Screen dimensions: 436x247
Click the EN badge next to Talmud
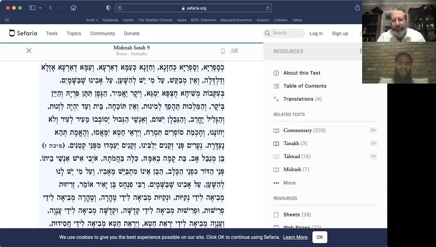point(373,156)
